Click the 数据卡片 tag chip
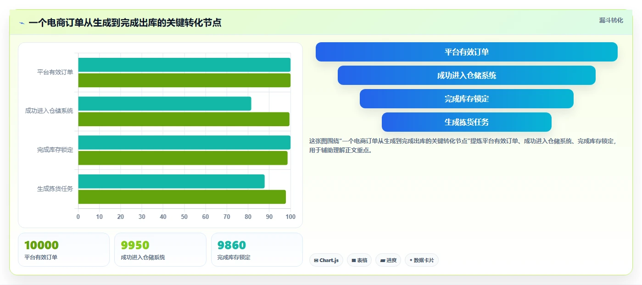The image size is (642, 285). pyautogui.click(x=421, y=260)
